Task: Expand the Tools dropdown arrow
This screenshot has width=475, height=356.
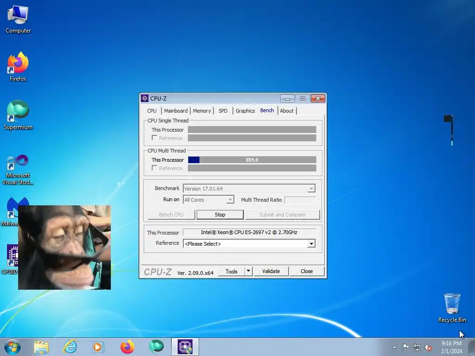Action: coord(249,271)
